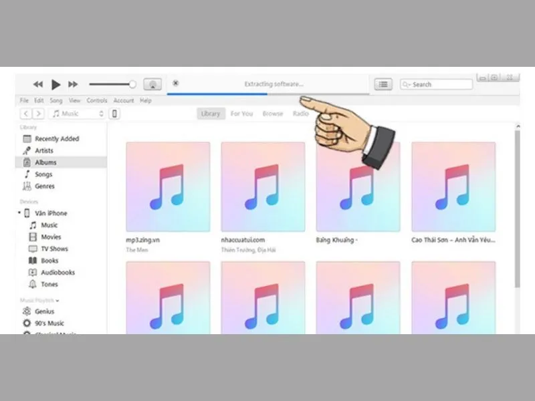Select Recently Added in the sidebar
The width and height of the screenshot is (535, 401).
click(62, 139)
